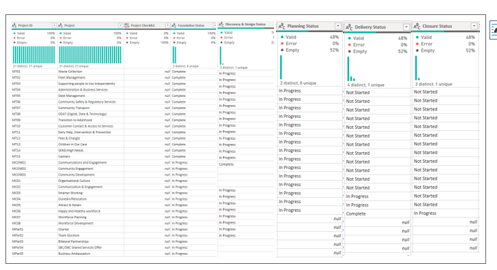The image size is (497, 270).
Task: Click '2 distinct, 0 unique' under Planning Status
Action: 298,83
